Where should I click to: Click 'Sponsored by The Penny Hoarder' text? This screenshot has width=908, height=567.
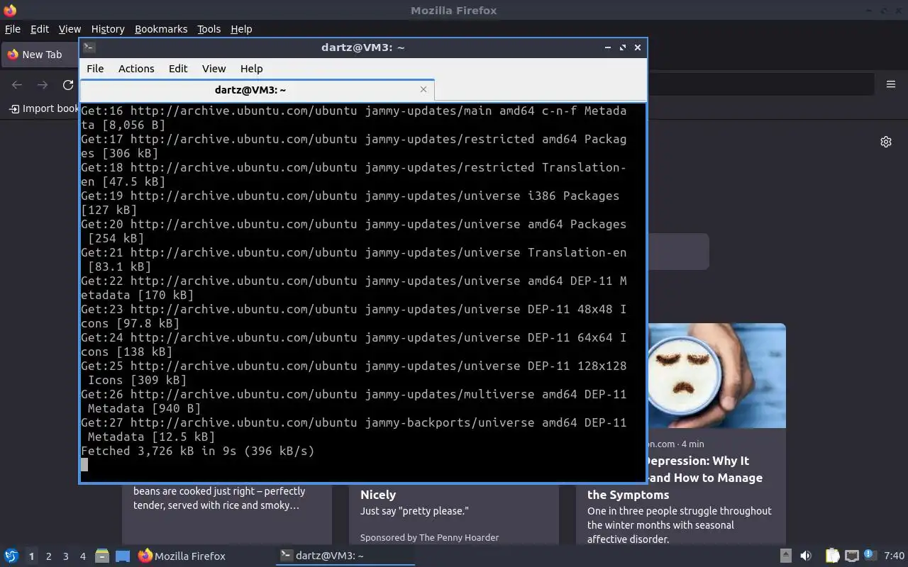coord(429,537)
